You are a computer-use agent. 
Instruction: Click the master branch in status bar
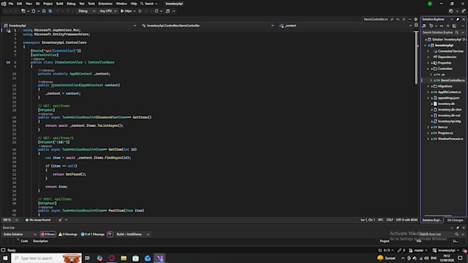(418, 251)
